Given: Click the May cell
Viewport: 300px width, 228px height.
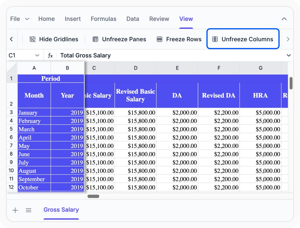Looking at the screenshot, I should coord(34,146).
